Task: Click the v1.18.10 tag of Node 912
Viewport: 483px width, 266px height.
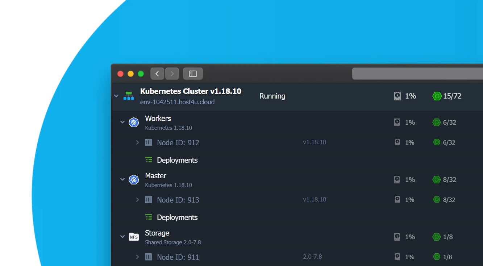Action: tap(315, 142)
